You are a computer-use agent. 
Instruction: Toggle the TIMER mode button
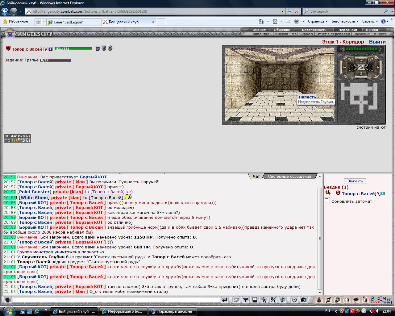(x=386, y=302)
